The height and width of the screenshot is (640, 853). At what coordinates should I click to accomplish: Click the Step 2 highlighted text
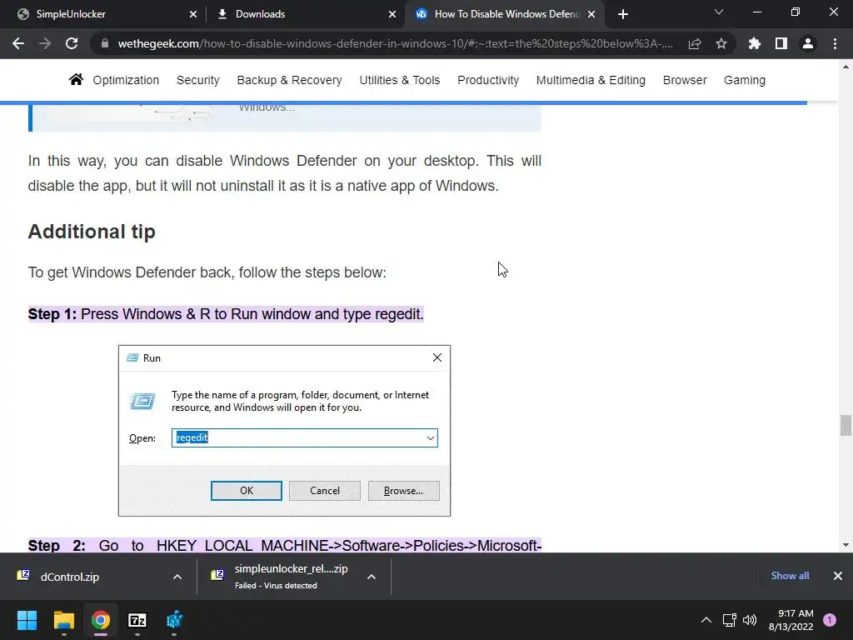tap(285, 545)
